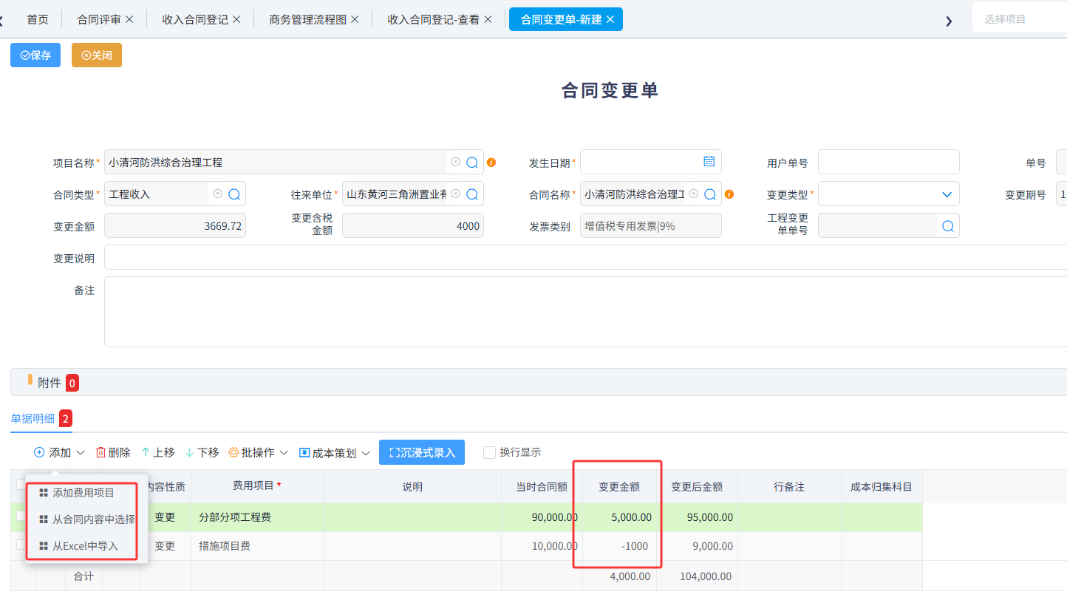Close the 合同评审 tab with its X
This screenshot has width=1067, height=600.
(x=129, y=20)
